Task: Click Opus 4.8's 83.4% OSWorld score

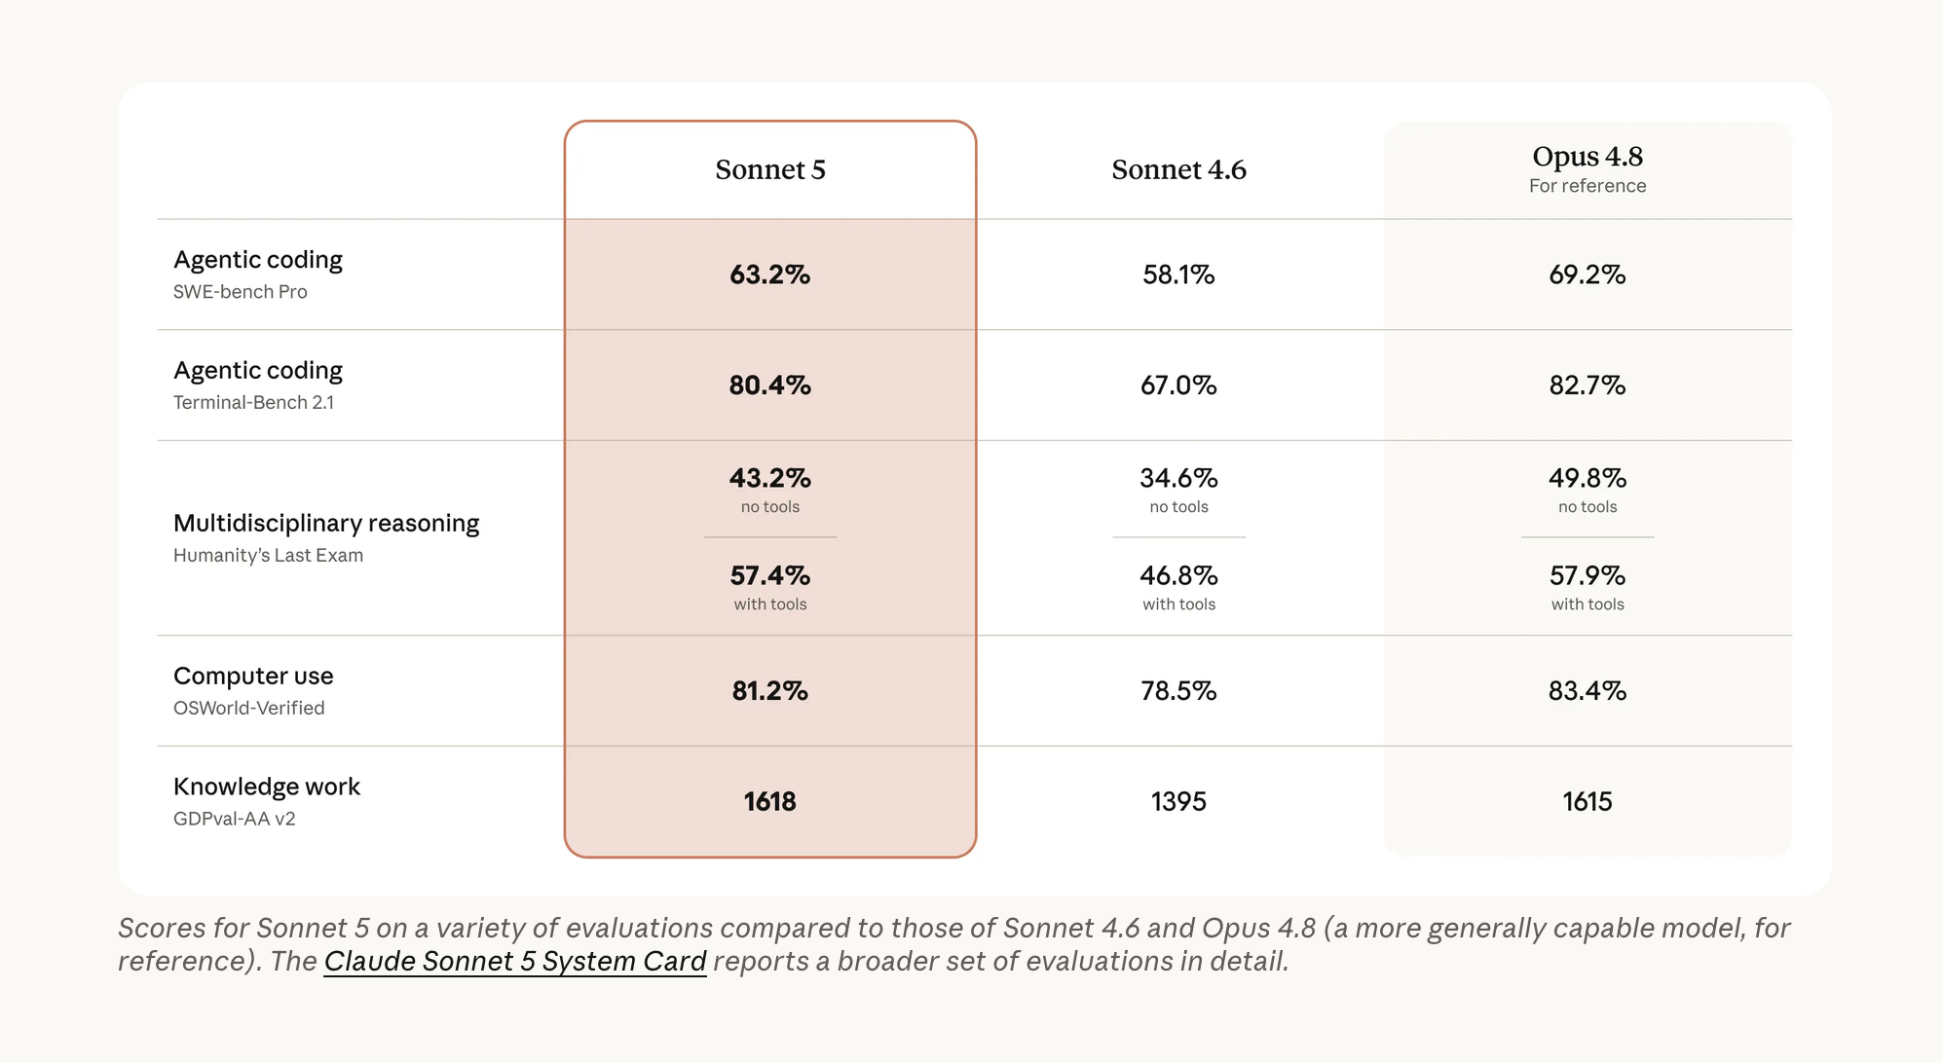Action: click(1587, 691)
